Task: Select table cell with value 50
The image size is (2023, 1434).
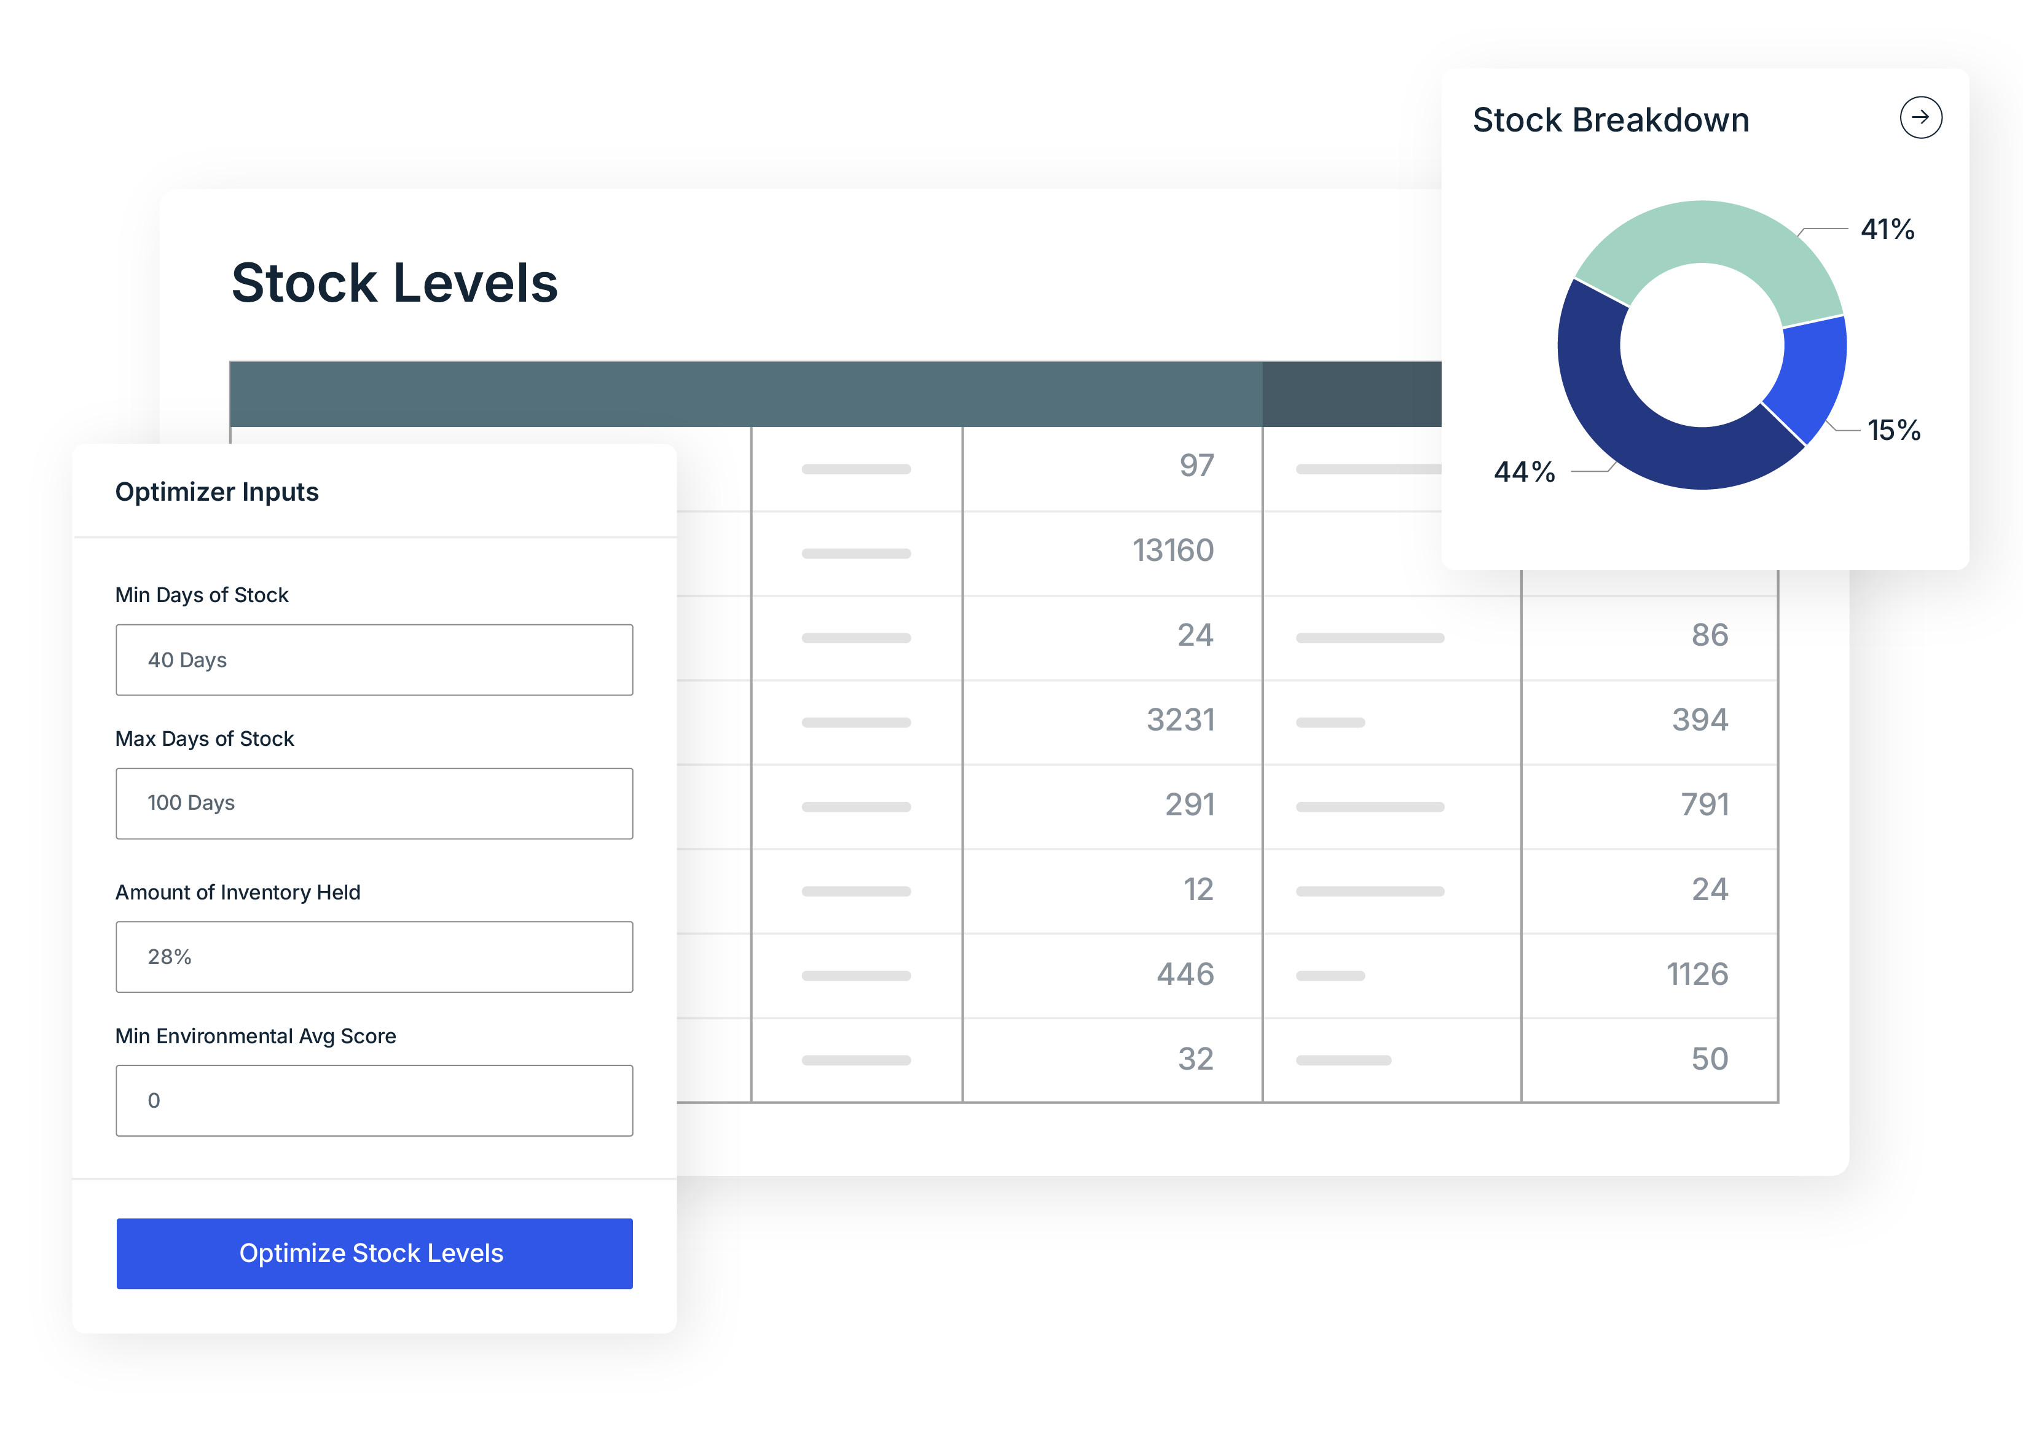Action: point(1649,1060)
